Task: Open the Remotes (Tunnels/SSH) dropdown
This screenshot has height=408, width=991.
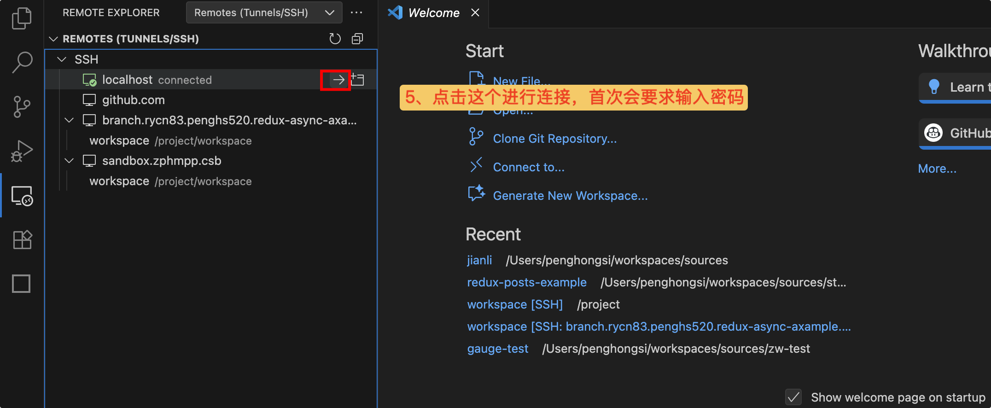Action: 264,13
